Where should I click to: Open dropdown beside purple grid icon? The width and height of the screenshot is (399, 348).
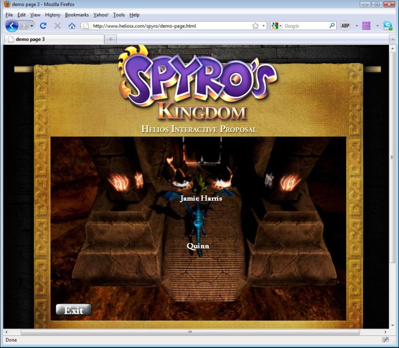click(378, 26)
